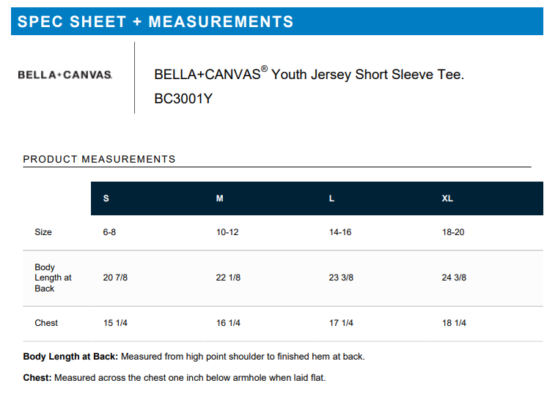Select the 23 3/8 body length value
Viewport: 555px width, 394px height.
pyautogui.click(x=341, y=278)
